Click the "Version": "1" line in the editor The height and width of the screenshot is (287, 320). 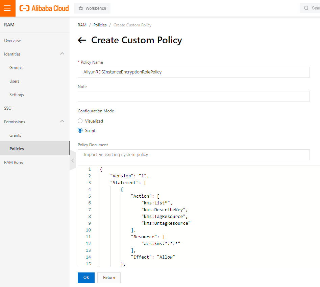[x=129, y=176]
